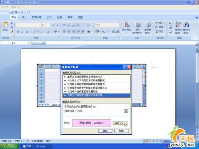The height and width of the screenshot is (149, 199).
Task: Click the wrap text icon
Action: pos(88,25)
